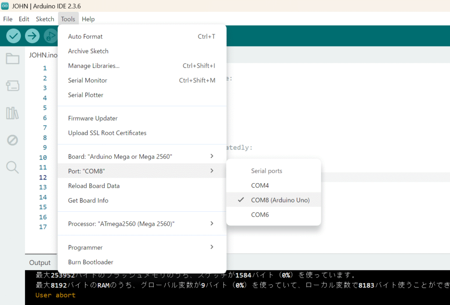
Task: Click the Start Debugging icon
Action: [x=51, y=36]
